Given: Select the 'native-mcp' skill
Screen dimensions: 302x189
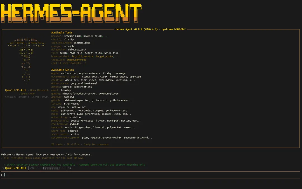Looking at the screenshot, I should [79, 107].
